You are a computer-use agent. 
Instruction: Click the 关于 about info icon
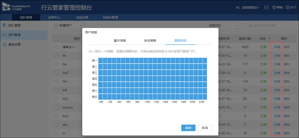287,7
